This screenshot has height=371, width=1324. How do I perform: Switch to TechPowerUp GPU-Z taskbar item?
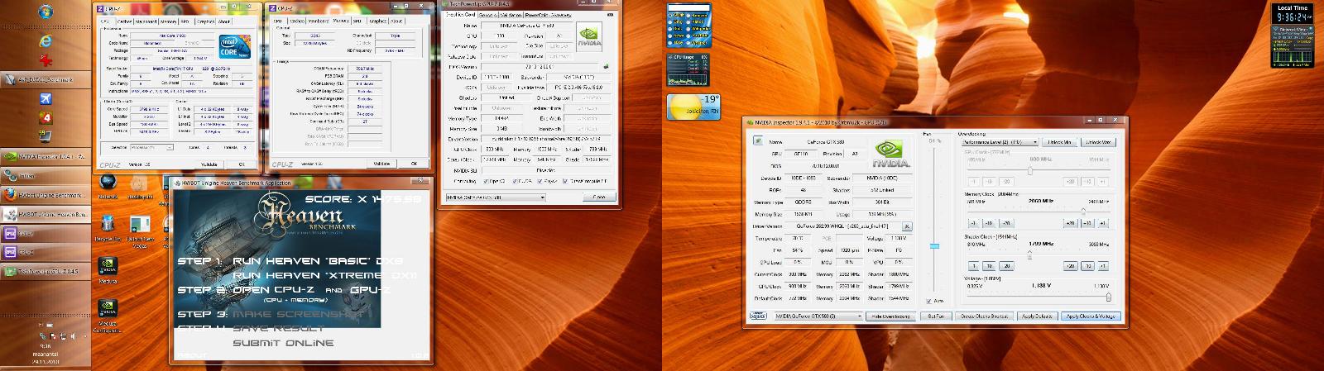click(x=45, y=271)
